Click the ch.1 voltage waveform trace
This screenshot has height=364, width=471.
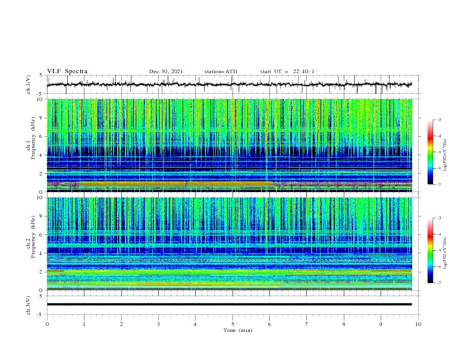click(230, 84)
